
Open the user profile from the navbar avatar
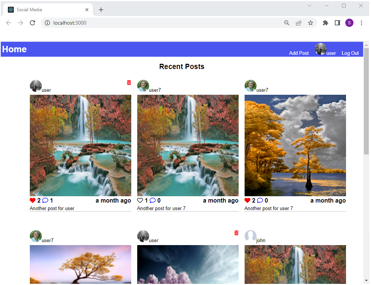321,49
